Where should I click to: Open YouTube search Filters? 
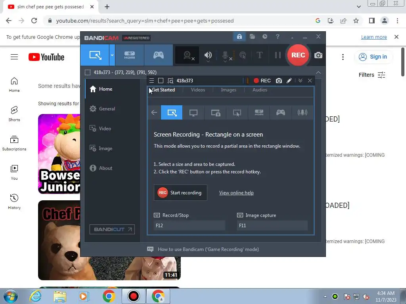[372, 75]
